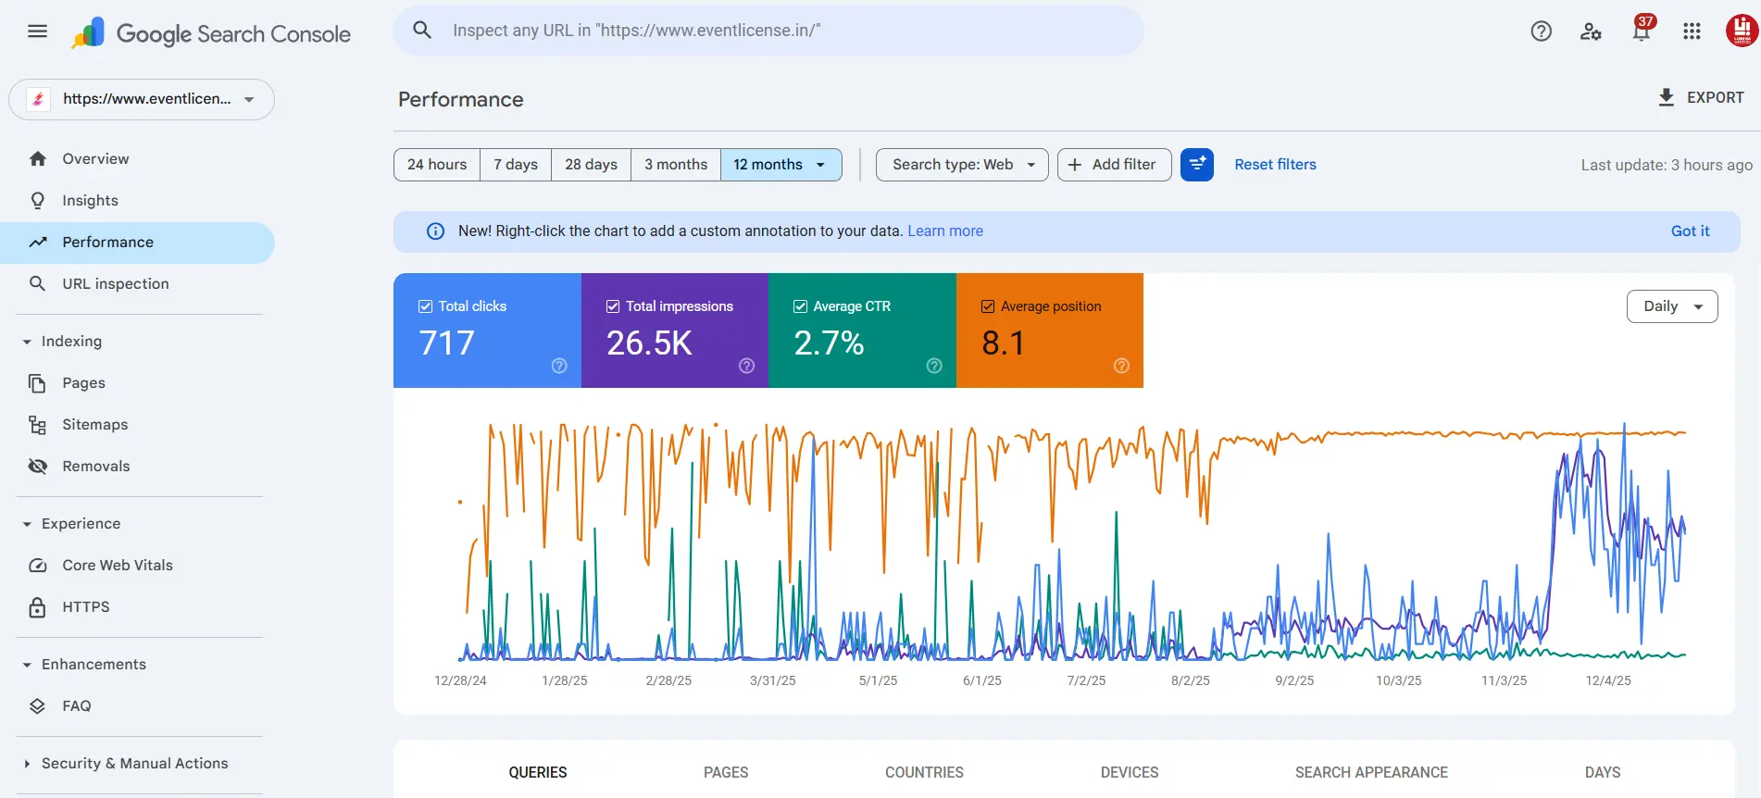Expand the Search type: Web dropdown
Viewport: 1761px width, 798px height.
(x=961, y=165)
